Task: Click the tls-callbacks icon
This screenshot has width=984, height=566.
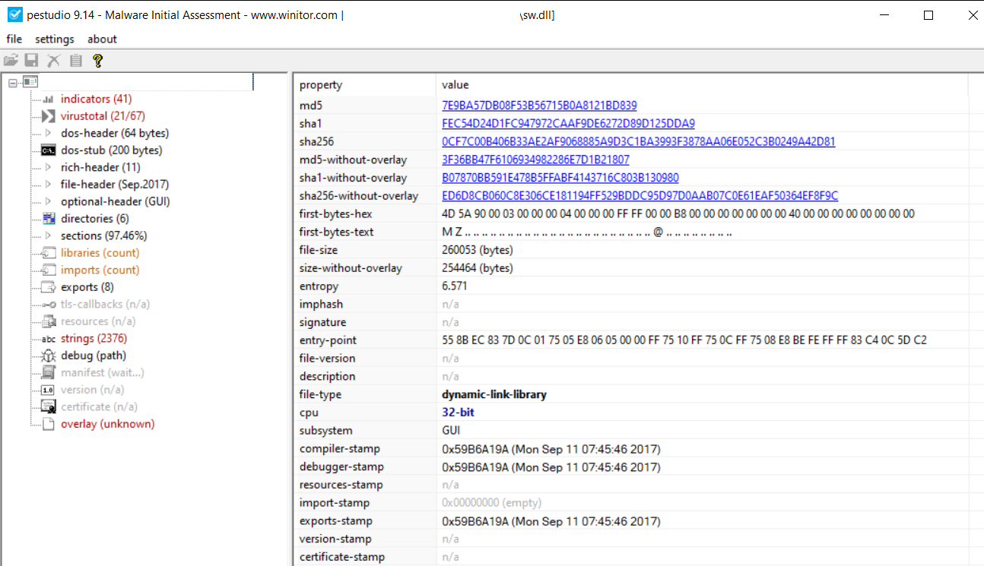Action: (x=49, y=304)
